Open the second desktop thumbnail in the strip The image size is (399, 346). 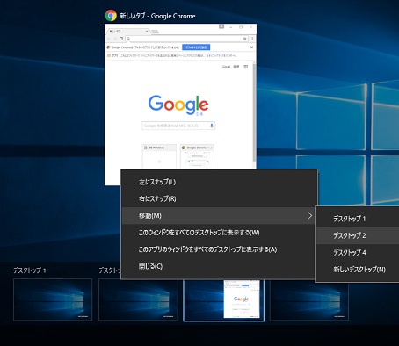coord(138,299)
